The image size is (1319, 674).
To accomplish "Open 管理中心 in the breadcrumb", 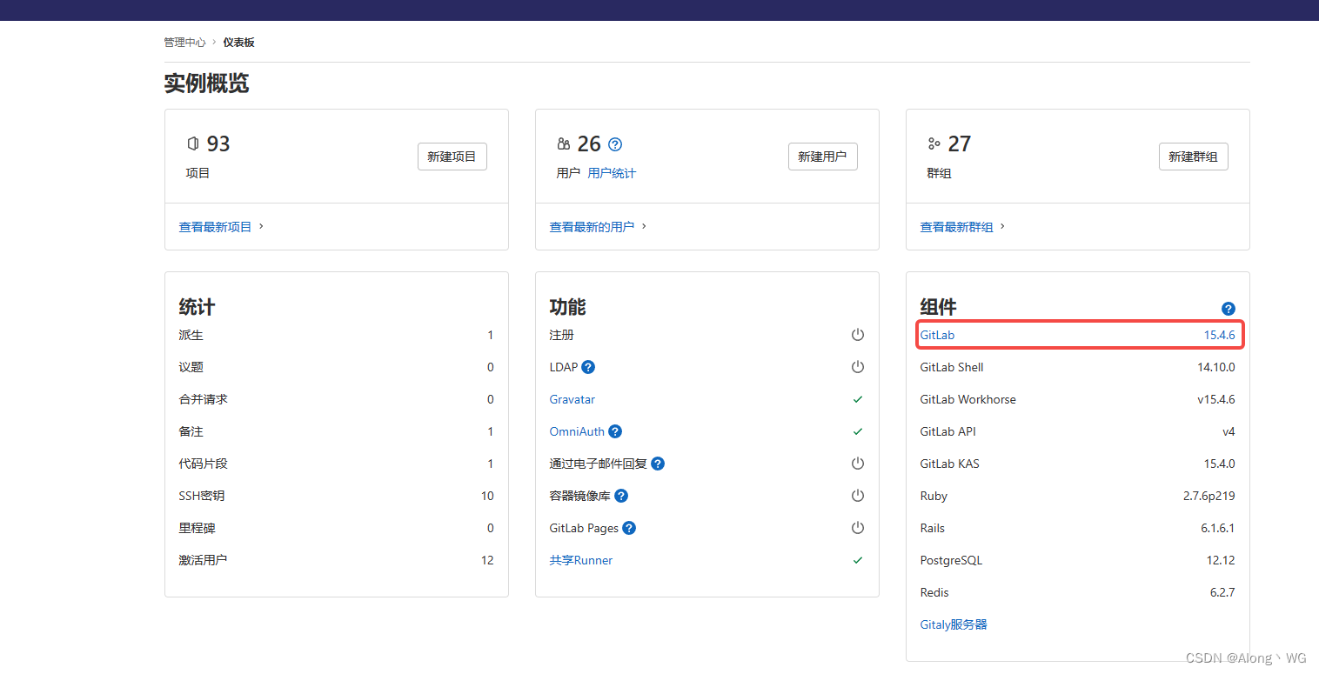I will pos(185,42).
